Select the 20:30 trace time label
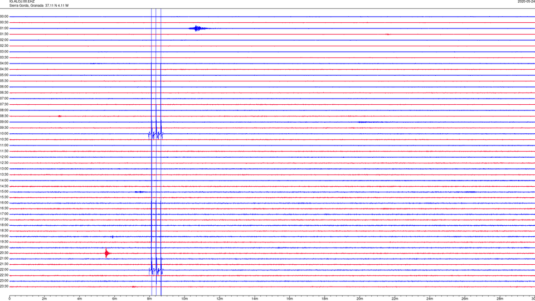Screen dimensions: 535x301 4,253
